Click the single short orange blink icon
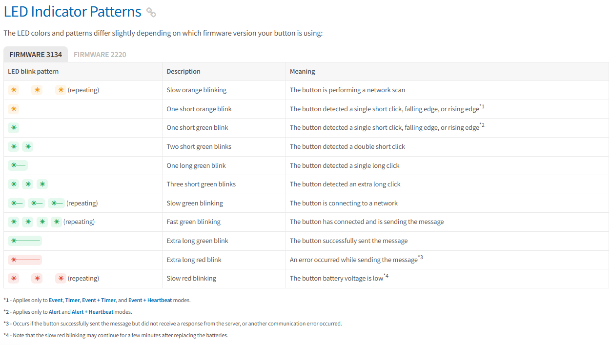 (14, 109)
